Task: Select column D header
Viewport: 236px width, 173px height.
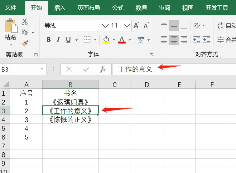Action: click(147, 84)
